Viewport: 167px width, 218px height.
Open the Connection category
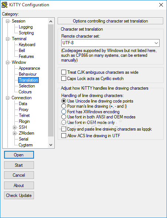21,98
